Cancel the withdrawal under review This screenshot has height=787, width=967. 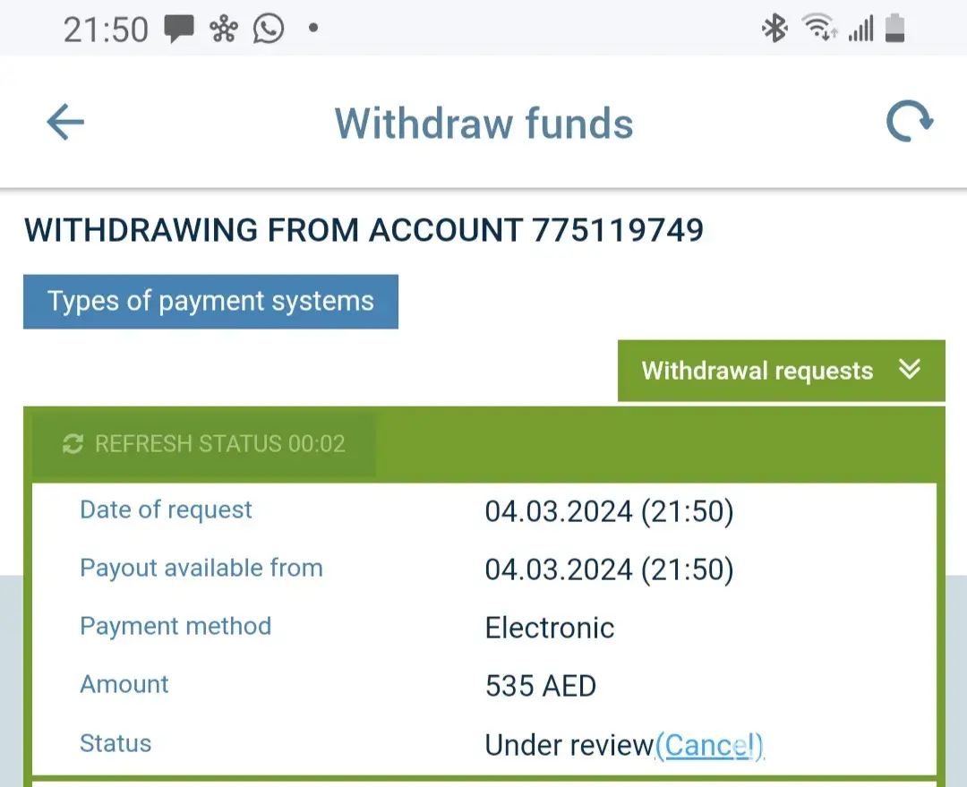tap(709, 745)
